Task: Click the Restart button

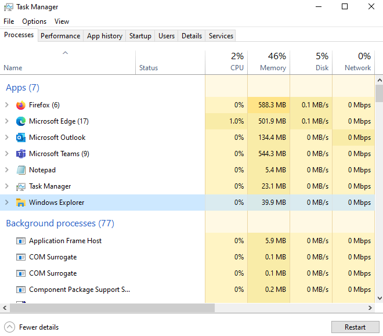Action: point(355,327)
